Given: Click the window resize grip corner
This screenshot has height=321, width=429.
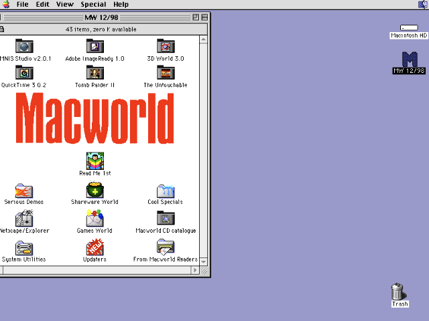Looking at the screenshot, I should click(204, 271).
